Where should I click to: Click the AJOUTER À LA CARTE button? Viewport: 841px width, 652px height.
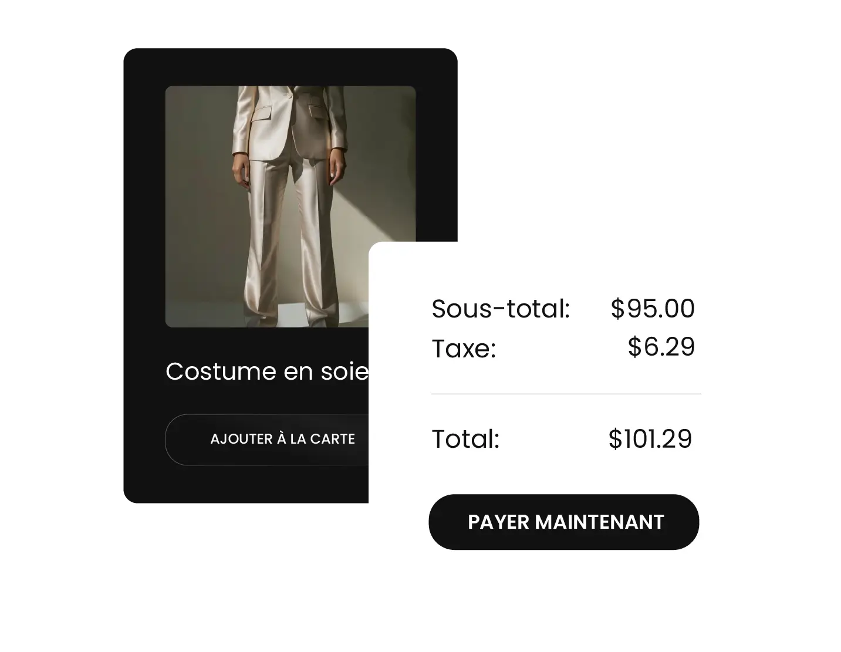(282, 440)
